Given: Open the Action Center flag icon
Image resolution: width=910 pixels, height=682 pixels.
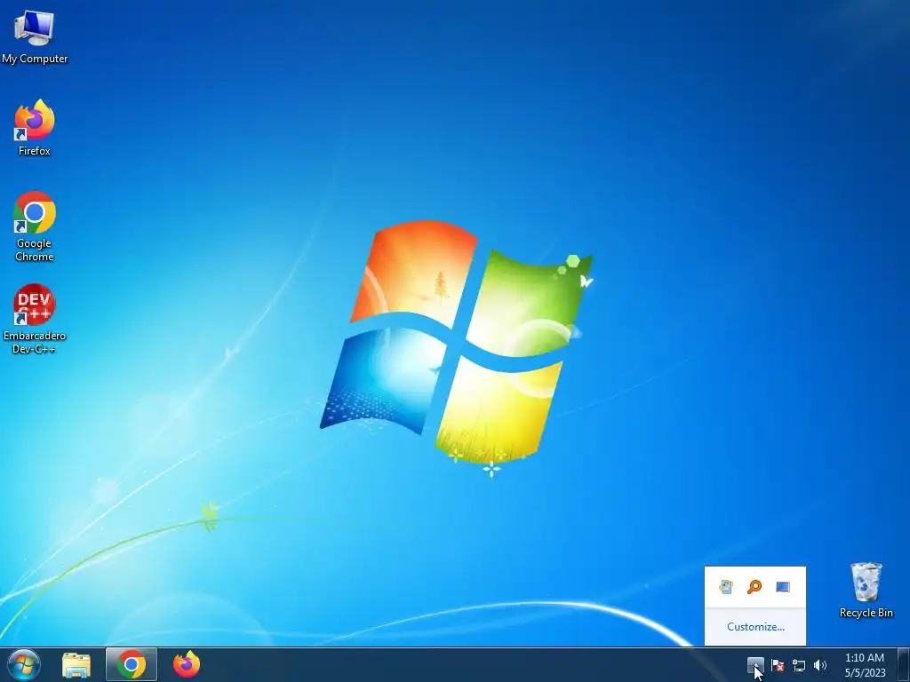Looking at the screenshot, I should (778, 665).
